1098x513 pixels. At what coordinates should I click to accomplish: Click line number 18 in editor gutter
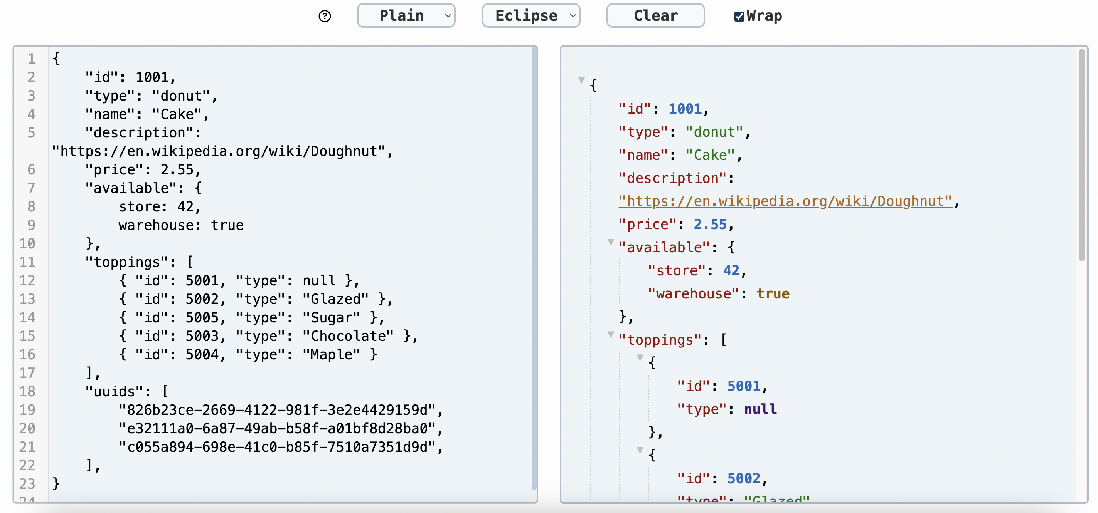pyautogui.click(x=27, y=392)
